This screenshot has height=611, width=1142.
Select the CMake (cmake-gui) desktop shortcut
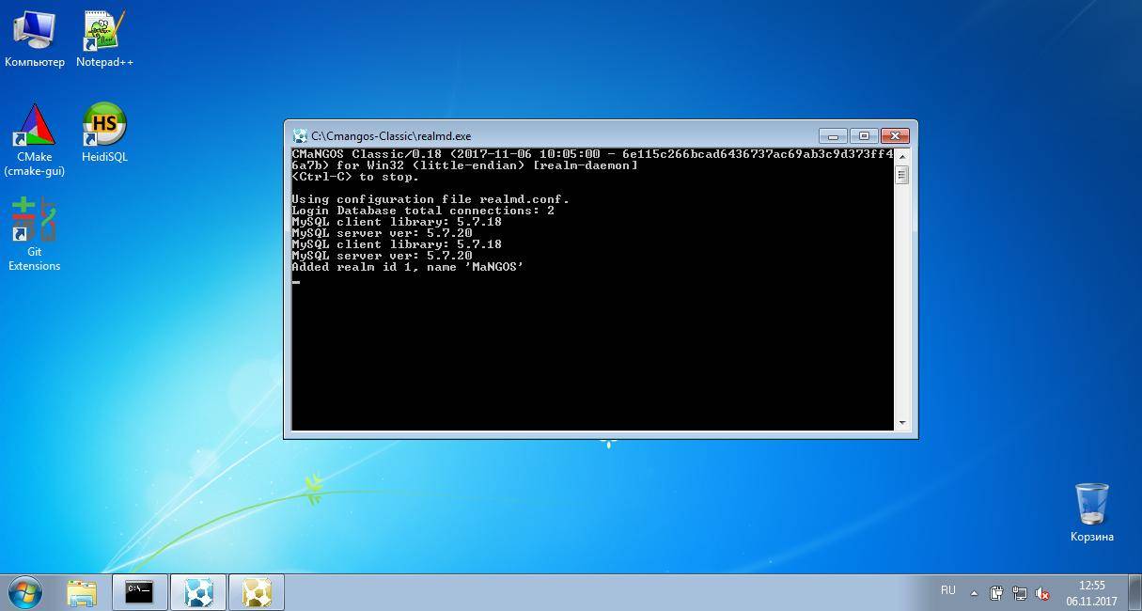pyautogui.click(x=34, y=140)
